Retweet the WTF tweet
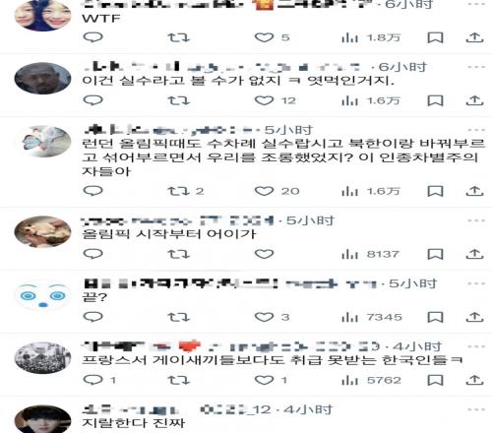492x433 pixels. tap(179, 37)
